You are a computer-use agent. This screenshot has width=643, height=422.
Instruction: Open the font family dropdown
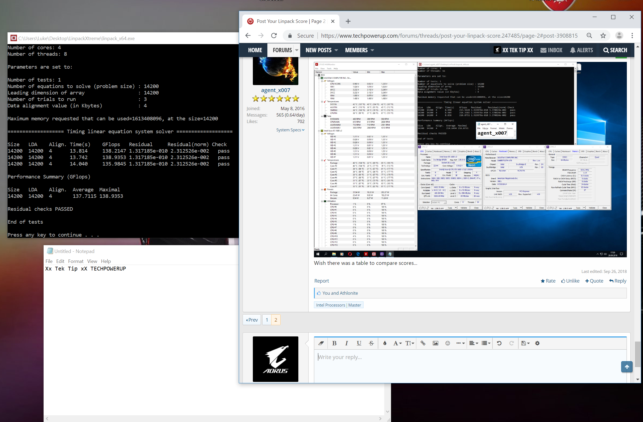click(397, 343)
